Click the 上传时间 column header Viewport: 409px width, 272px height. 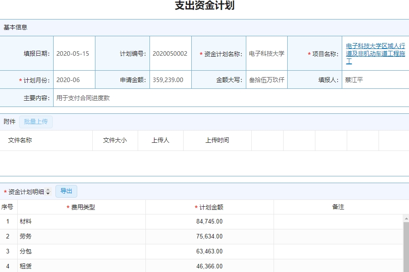(217, 140)
